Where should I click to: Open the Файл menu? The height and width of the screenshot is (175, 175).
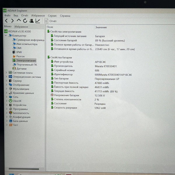click(7, 15)
